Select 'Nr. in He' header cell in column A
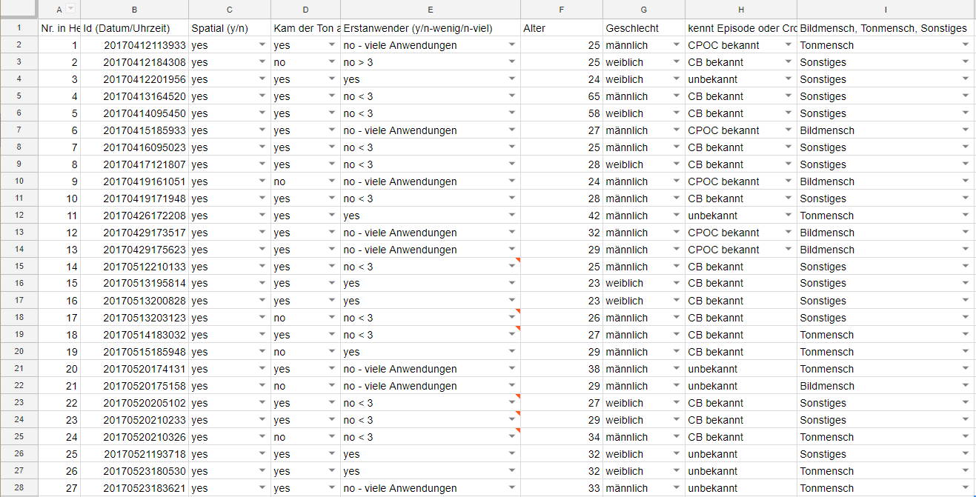This screenshot has width=976, height=497. (x=59, y=28)
